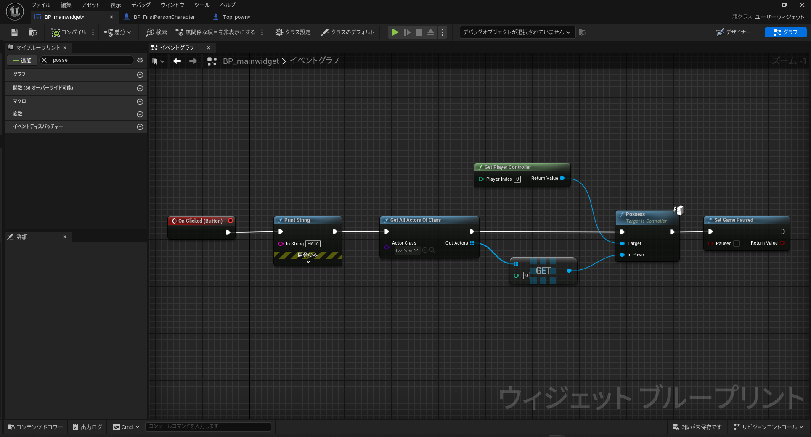Add a new macro with plus icon
The height and width of the screenshot is (437, 811).
tap(140, 102)
